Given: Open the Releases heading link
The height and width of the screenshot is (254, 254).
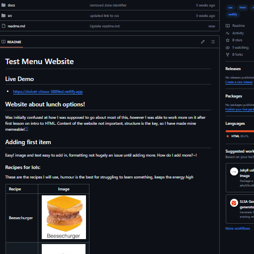Looking at the screenshot, I should tap(233, 69).
